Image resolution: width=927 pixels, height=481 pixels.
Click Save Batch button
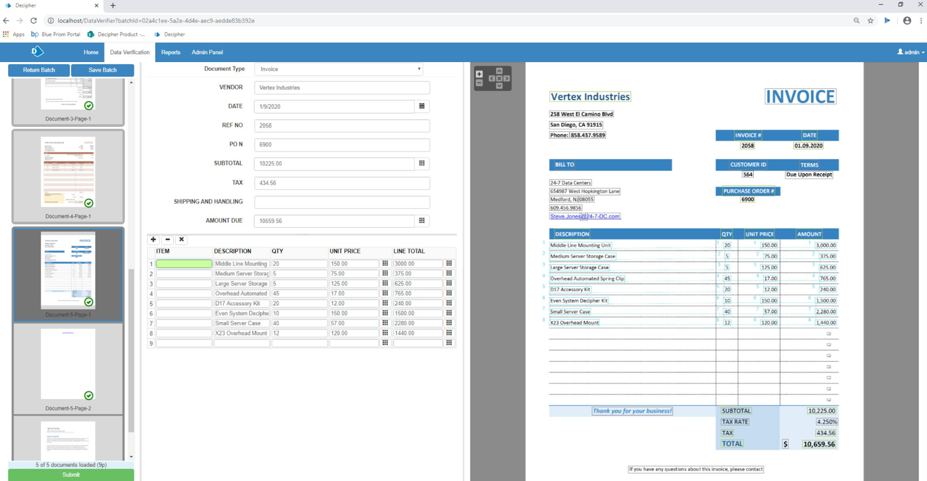(x=103, y=70)
